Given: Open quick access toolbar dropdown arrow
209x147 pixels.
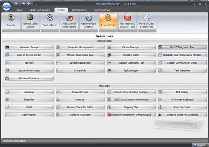Looking at the screenshot, I should click(36, 4).
